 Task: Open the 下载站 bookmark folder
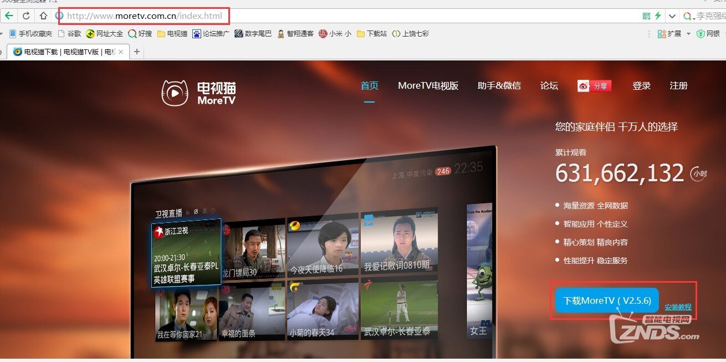tap(372, 34)
